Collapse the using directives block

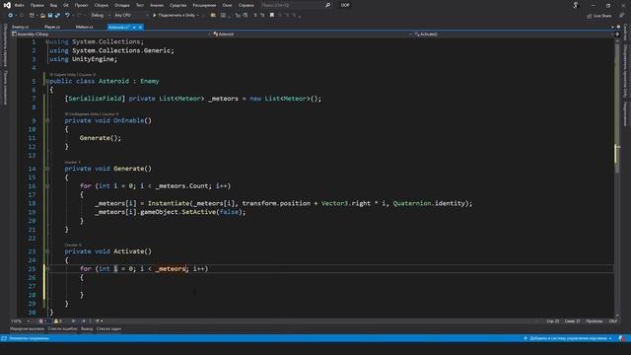[x=47, y=41]
